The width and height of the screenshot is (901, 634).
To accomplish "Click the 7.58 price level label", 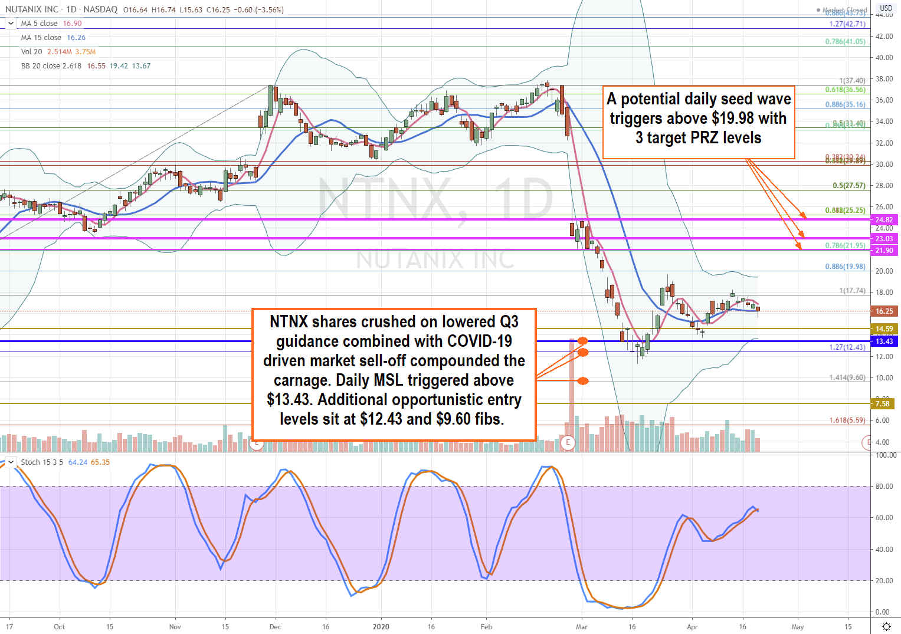I will coord(883,404).
